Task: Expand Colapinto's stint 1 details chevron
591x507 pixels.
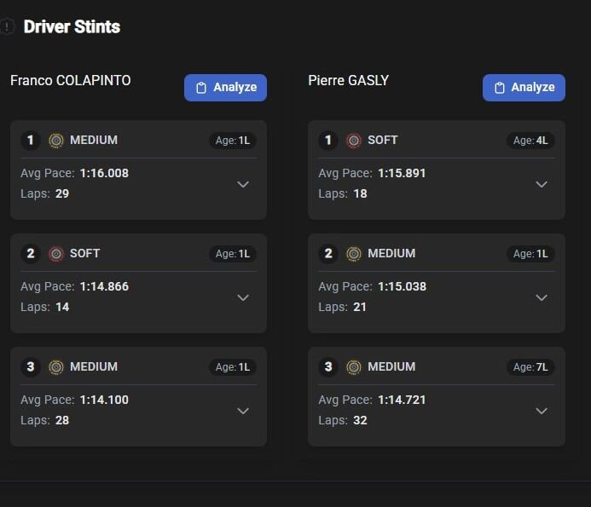Action: click(243, 184)
